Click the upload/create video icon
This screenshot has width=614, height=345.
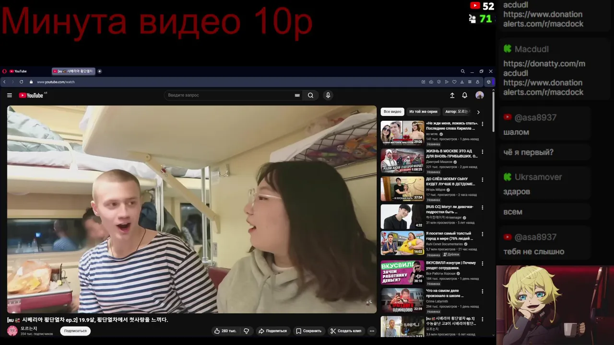452,95
